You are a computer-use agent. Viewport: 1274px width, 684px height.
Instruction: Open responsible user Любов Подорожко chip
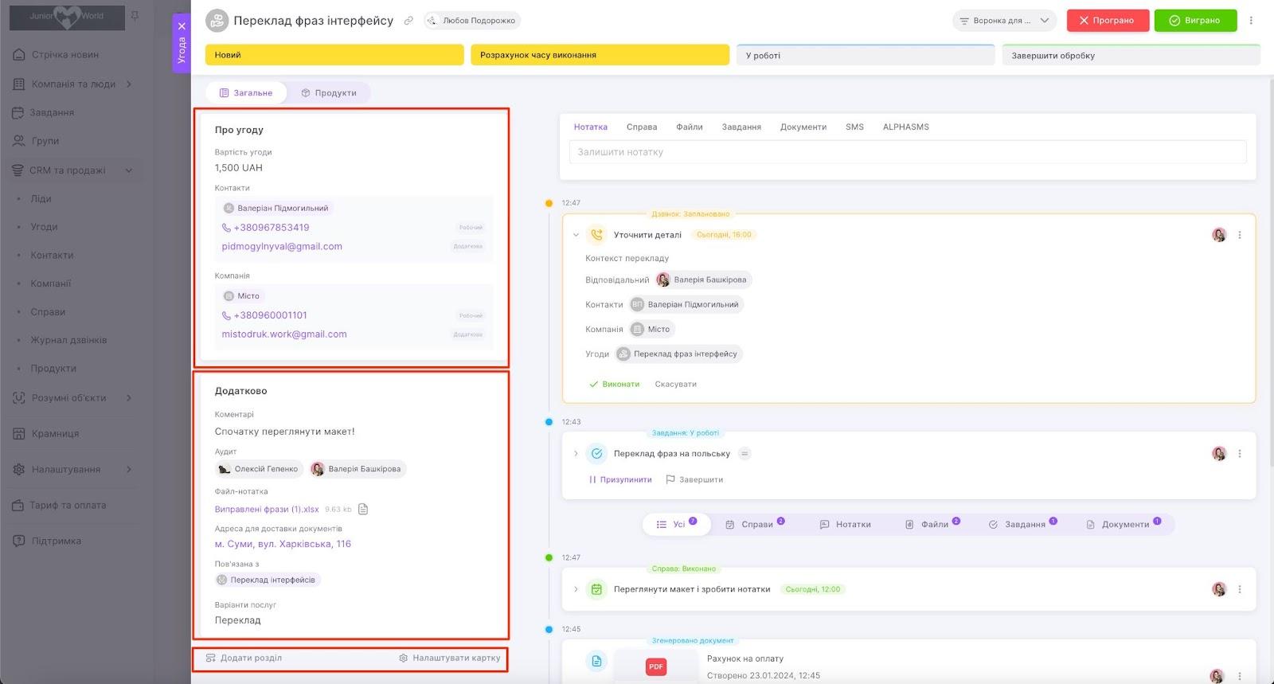(x=472, y=21)
